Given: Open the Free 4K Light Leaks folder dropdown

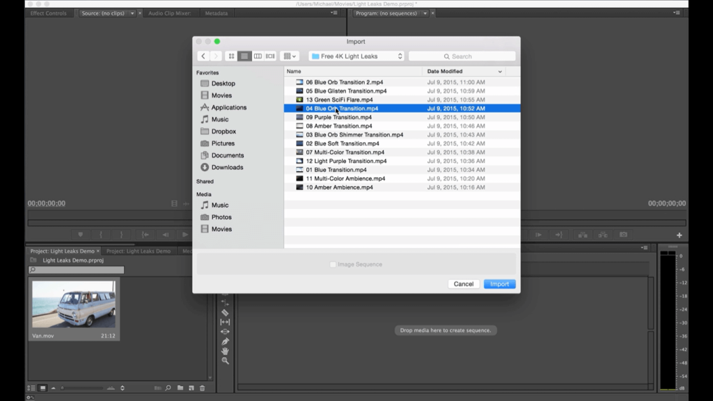Looking at the screenshot, I should click(356, 56).
